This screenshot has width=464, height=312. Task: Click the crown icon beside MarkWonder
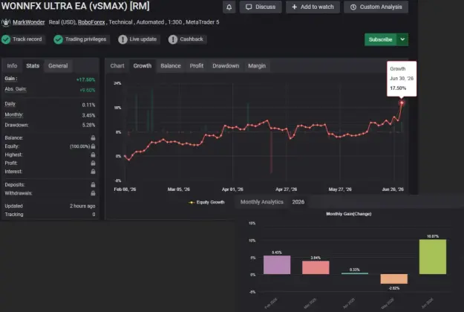tap(6, 22)
